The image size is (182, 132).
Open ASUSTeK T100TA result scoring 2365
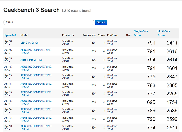[36, 85]
